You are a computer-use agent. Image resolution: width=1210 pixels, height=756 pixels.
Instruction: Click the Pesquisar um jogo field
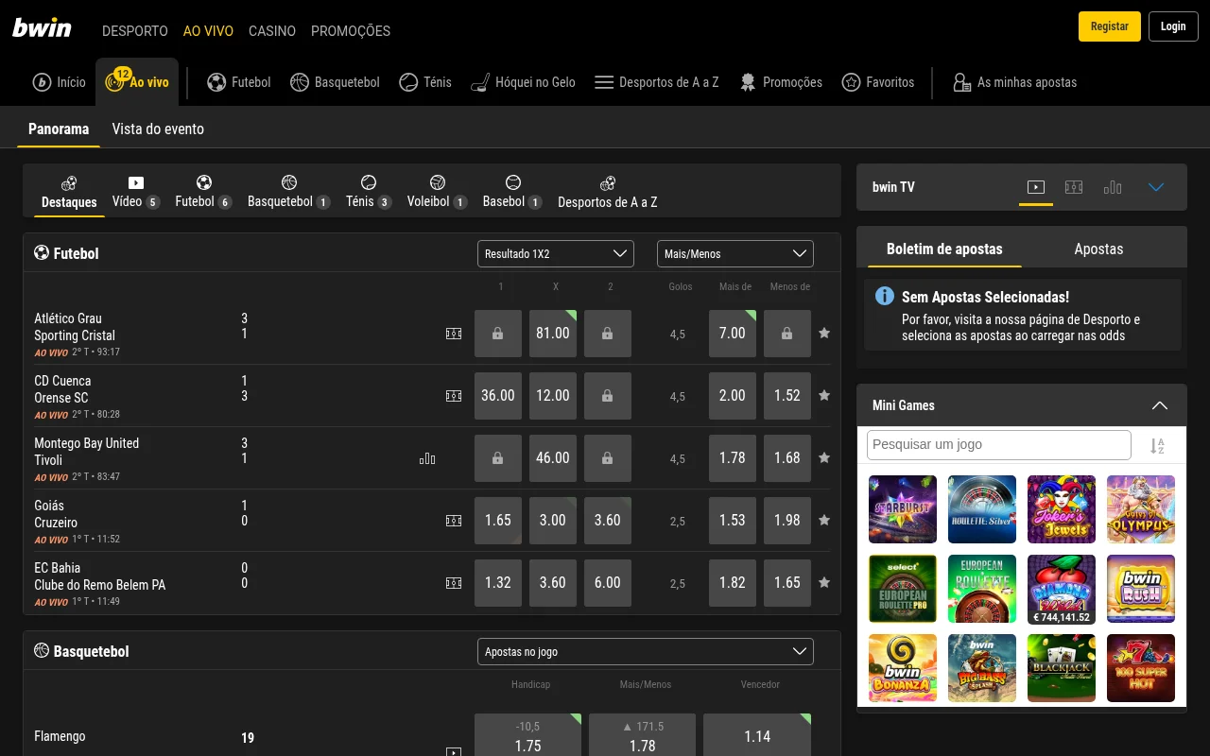pos(999,445)
